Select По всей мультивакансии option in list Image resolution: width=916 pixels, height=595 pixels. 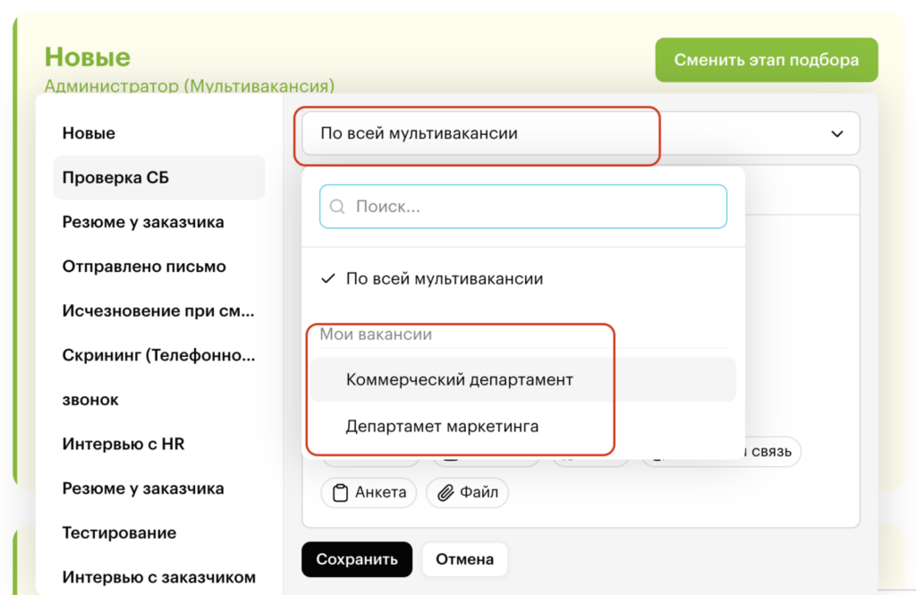pos(444,279)
